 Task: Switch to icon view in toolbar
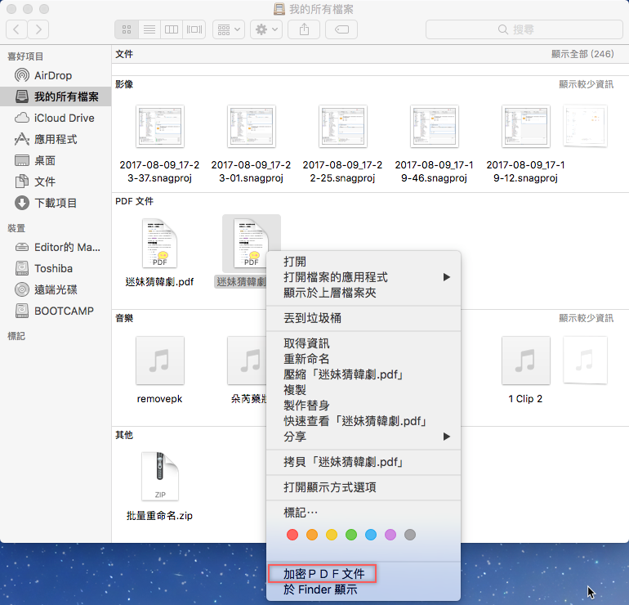(x=127, y=29)
